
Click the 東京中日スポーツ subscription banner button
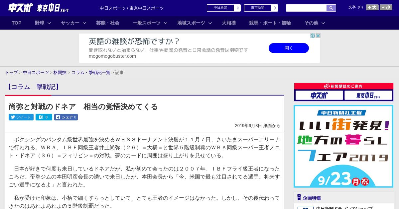pyautogui.click(x=368, y=96)
